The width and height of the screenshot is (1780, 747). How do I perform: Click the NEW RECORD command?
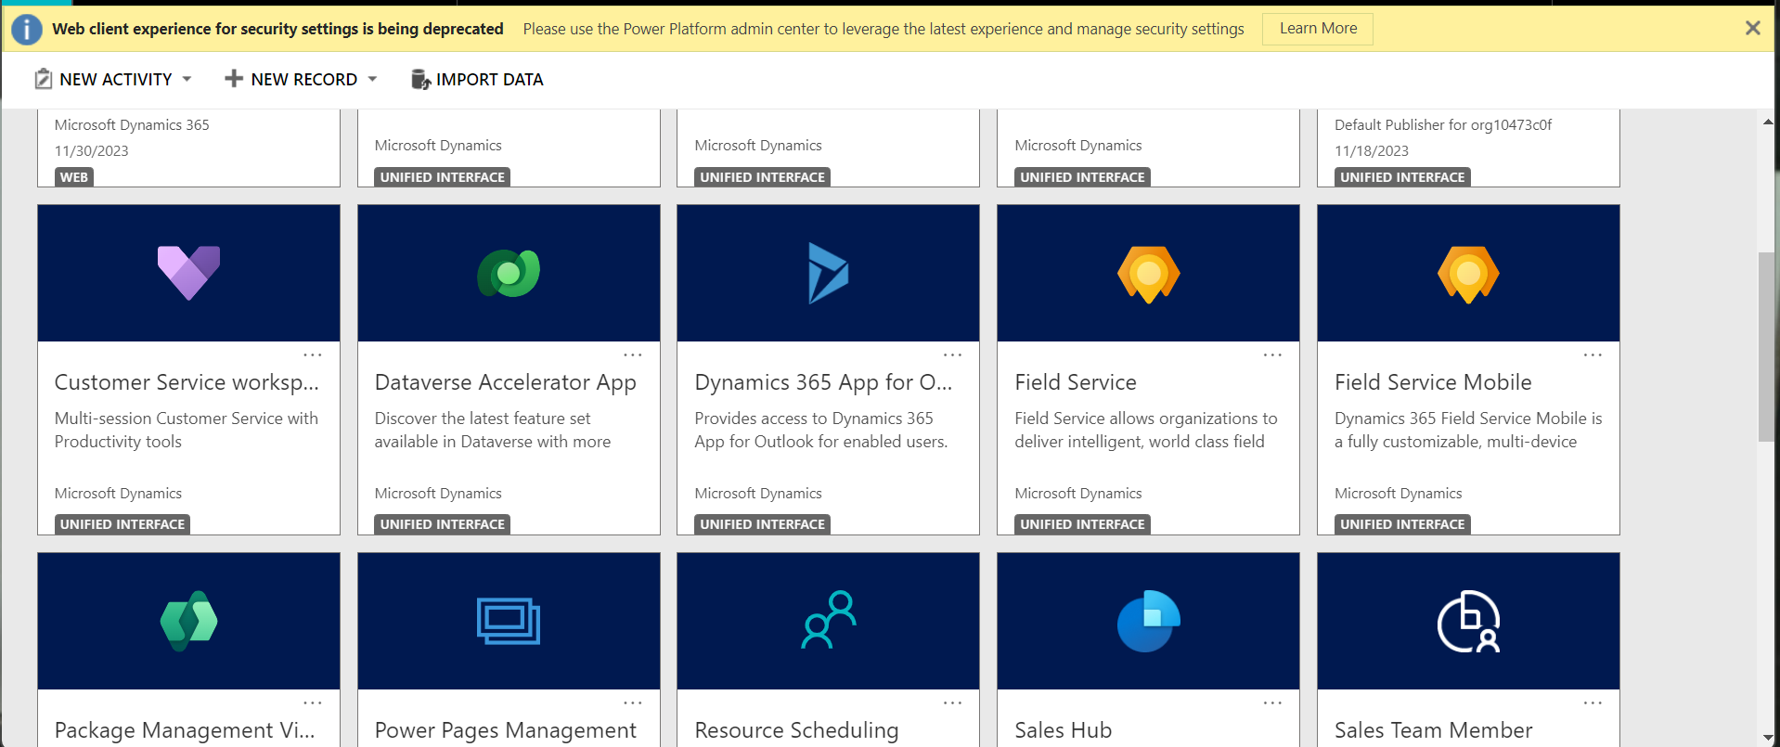click(x=304, y=80)
